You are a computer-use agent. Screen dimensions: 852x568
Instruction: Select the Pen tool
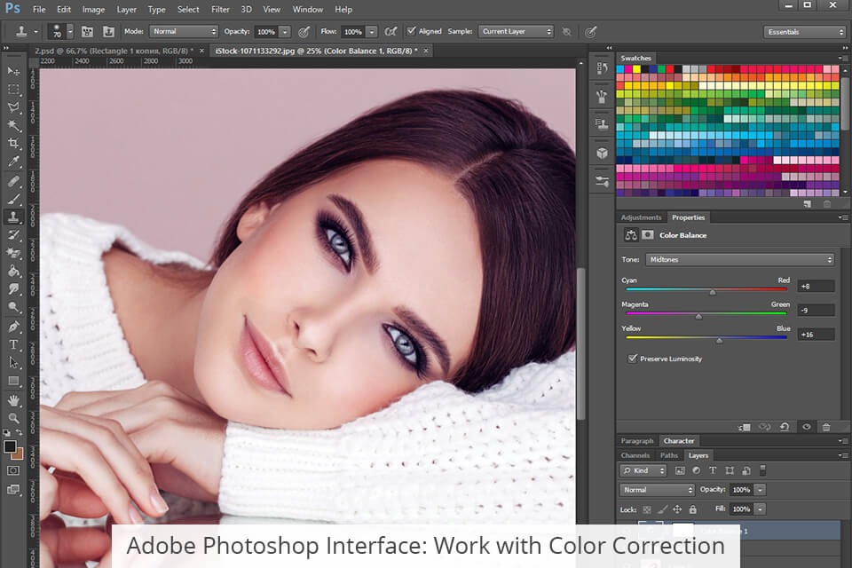[13, 326]
